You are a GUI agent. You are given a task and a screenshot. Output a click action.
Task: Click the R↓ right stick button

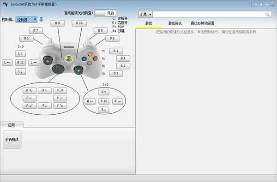point(104,110)
